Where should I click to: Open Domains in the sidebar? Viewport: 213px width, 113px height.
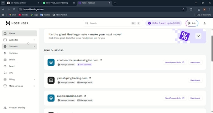tap(19, 46)
